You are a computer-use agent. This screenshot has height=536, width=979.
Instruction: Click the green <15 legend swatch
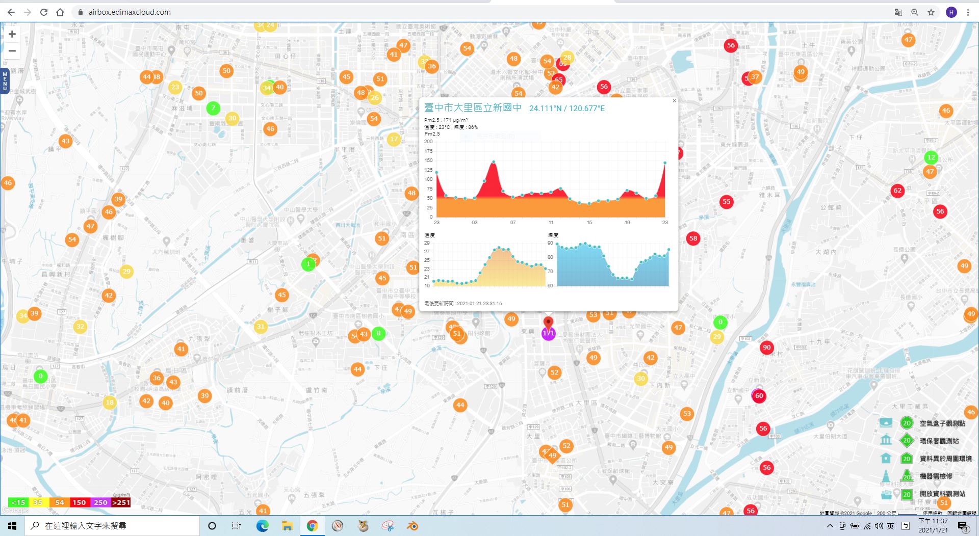pyautogui.click(x=18, y=502)
